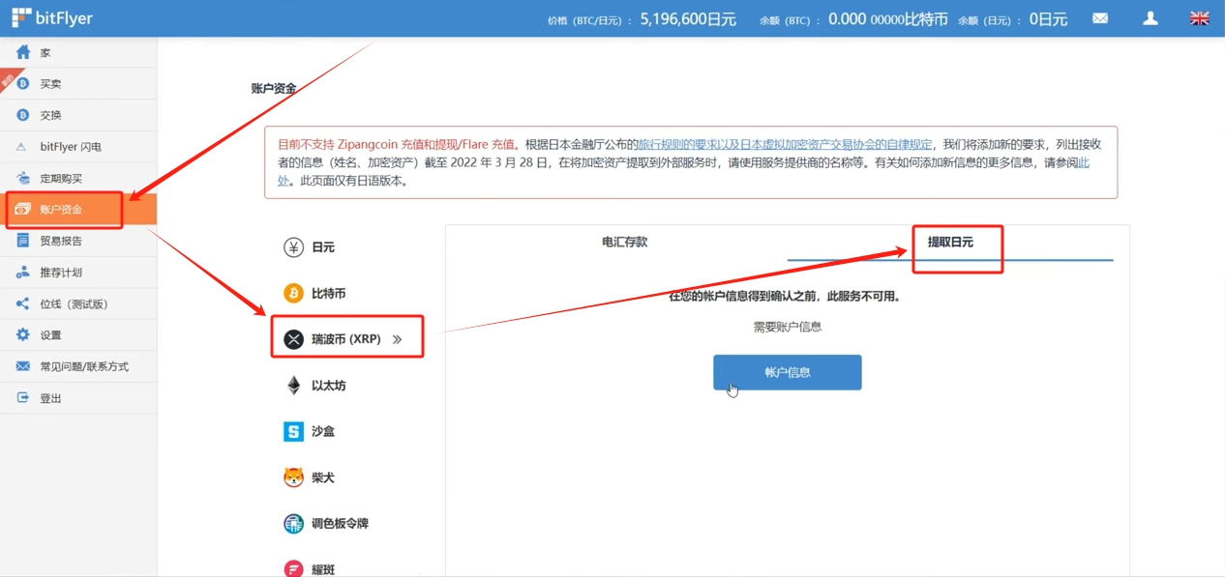Click the 登出 logout icon
1225x577 pixels.
tap(23, 397)
